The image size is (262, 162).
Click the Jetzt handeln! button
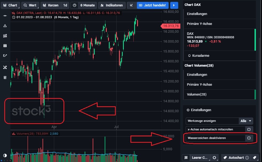(153, 5)
